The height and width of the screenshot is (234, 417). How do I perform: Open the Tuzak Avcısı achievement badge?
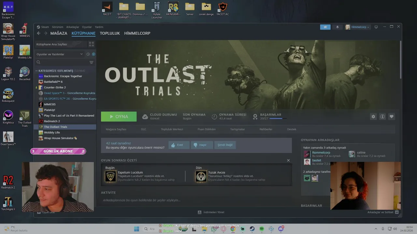[201, 176]
